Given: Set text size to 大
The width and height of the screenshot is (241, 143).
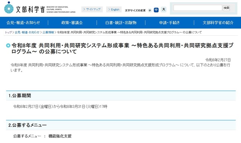Looking at the screenshot, I should pyautogui.click(x=163, y=9).
